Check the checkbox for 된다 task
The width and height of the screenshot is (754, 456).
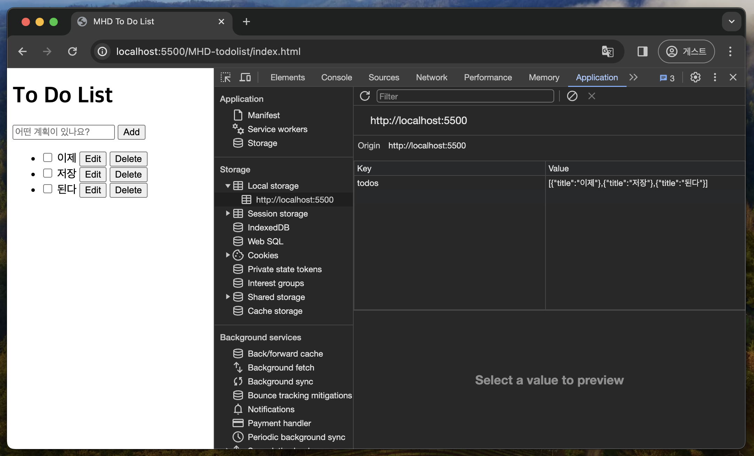click(48, 189)
